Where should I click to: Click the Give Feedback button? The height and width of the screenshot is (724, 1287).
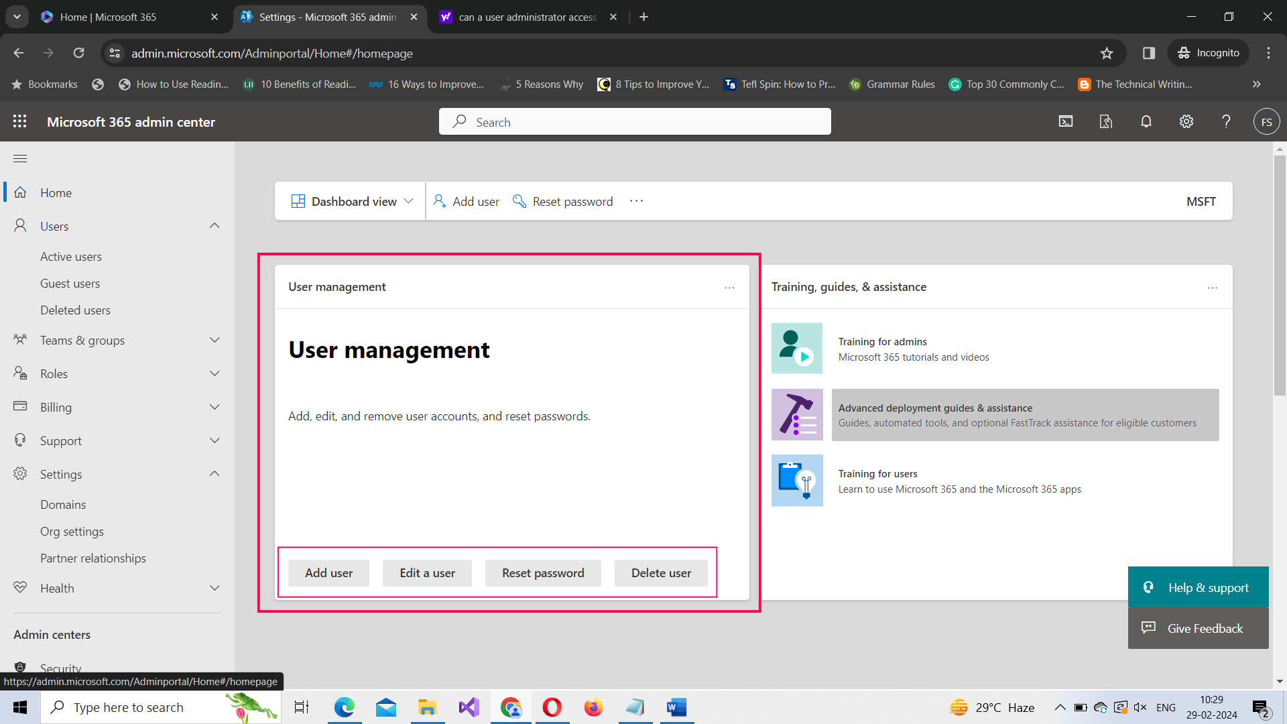pos(1199,628)
